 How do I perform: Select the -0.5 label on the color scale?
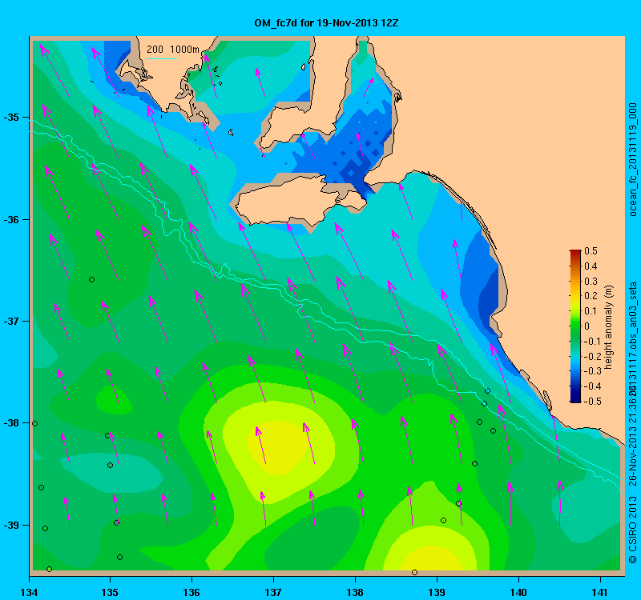click(591, 402)
